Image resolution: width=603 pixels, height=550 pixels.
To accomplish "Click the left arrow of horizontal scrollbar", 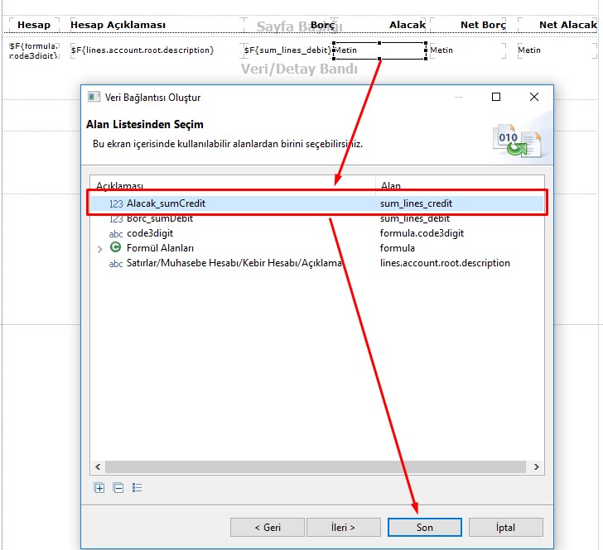I will click(98, 466).
